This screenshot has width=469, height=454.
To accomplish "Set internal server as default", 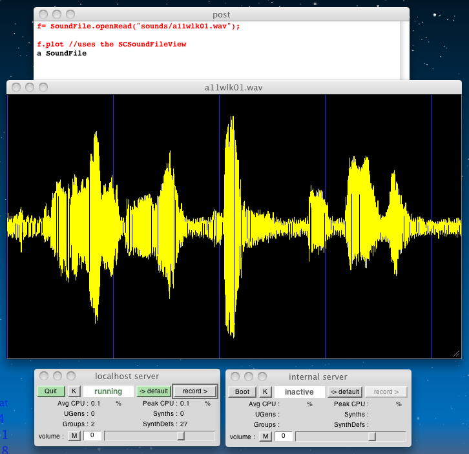I will 344,391.
